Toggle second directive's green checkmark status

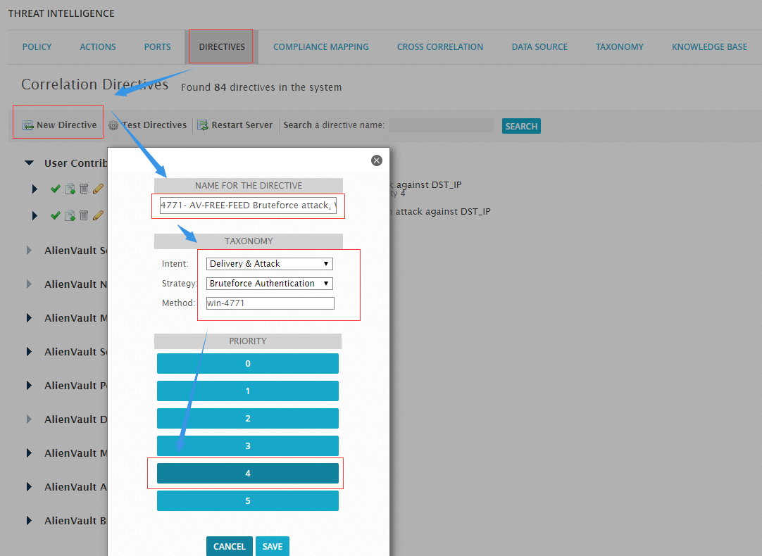56,215
